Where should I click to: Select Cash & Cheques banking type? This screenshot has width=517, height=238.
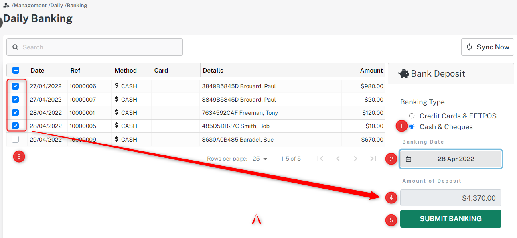tap(412, 127)
